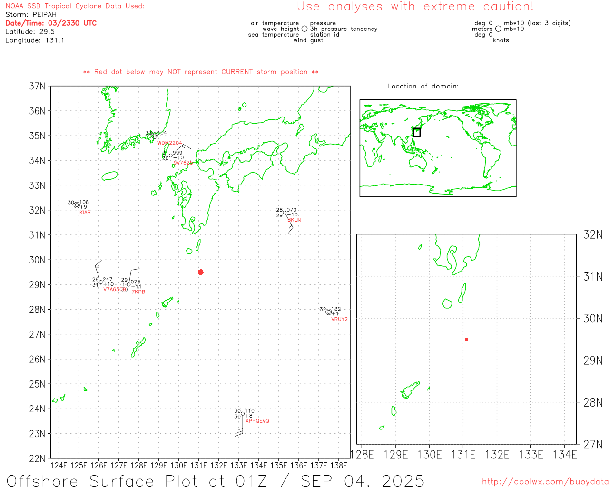Click the inset map's 134E axis label

pyautogui.click(x=565, y=455)
